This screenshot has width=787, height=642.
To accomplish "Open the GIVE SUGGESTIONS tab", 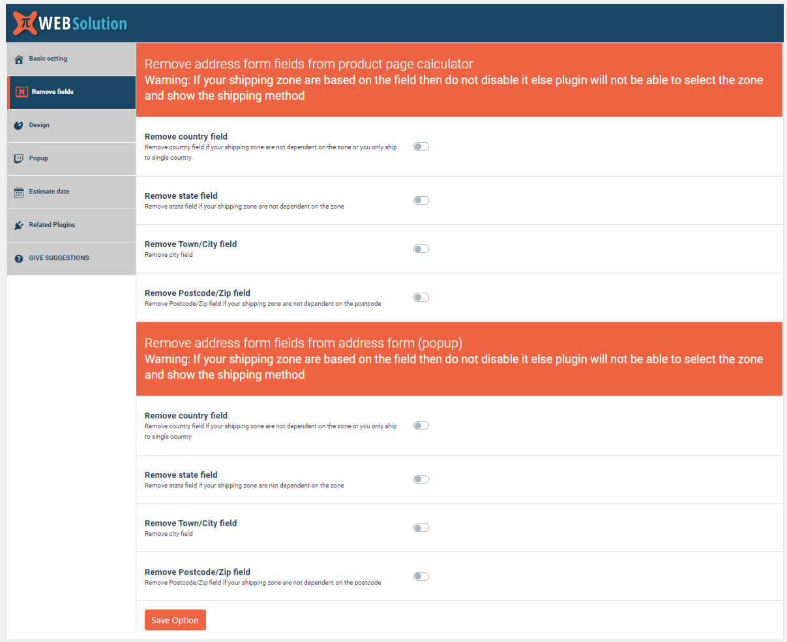I will click(72, 258).
